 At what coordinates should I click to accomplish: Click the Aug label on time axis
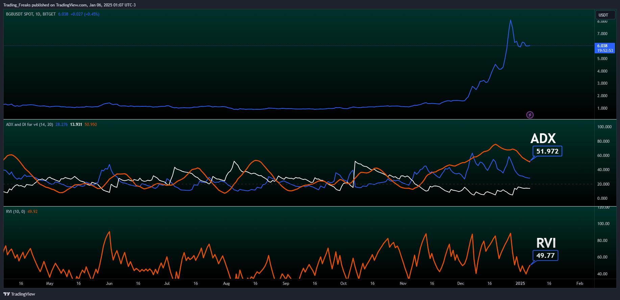(x=226, y=283)
